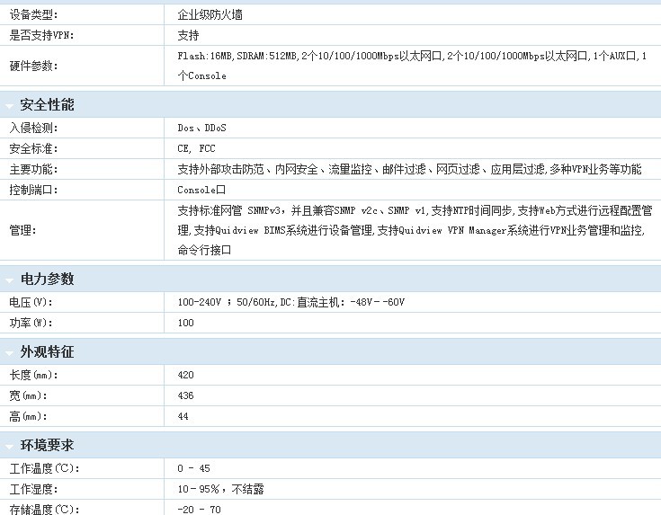Click the 是否支持VPN label
Image resolution: width=661 pixels, height=515 pixels.
tap(41, 35)
